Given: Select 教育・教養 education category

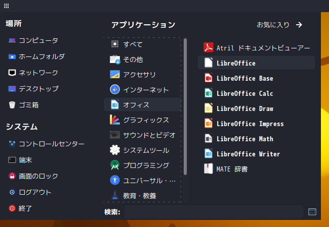Looking at the screenshot, I should pos(142,195).
